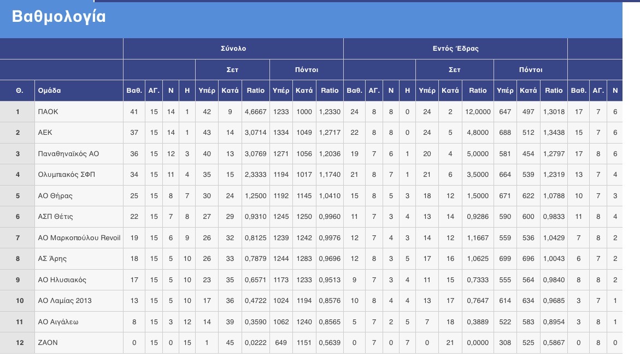The width and height of the screenshot is (640, 363).
Task: Click Αιγάλεω home points ratio 0,8954
Action: pos(554,322)
